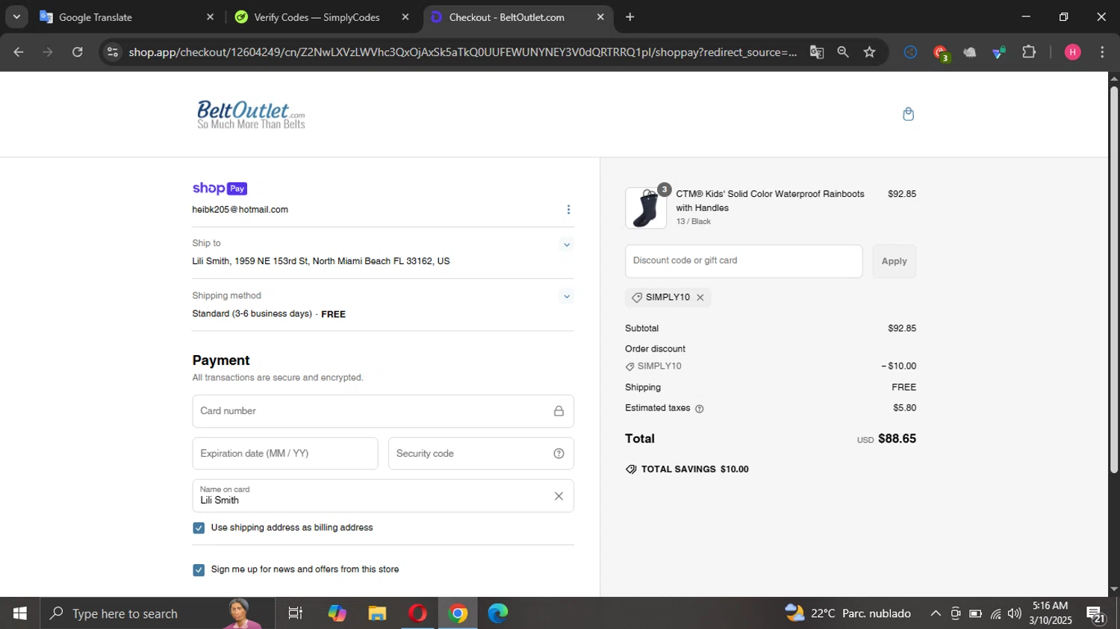This screenshot has height=629, width=1120.
Task: Open the Windows notification center
Action: (1096, 615)
